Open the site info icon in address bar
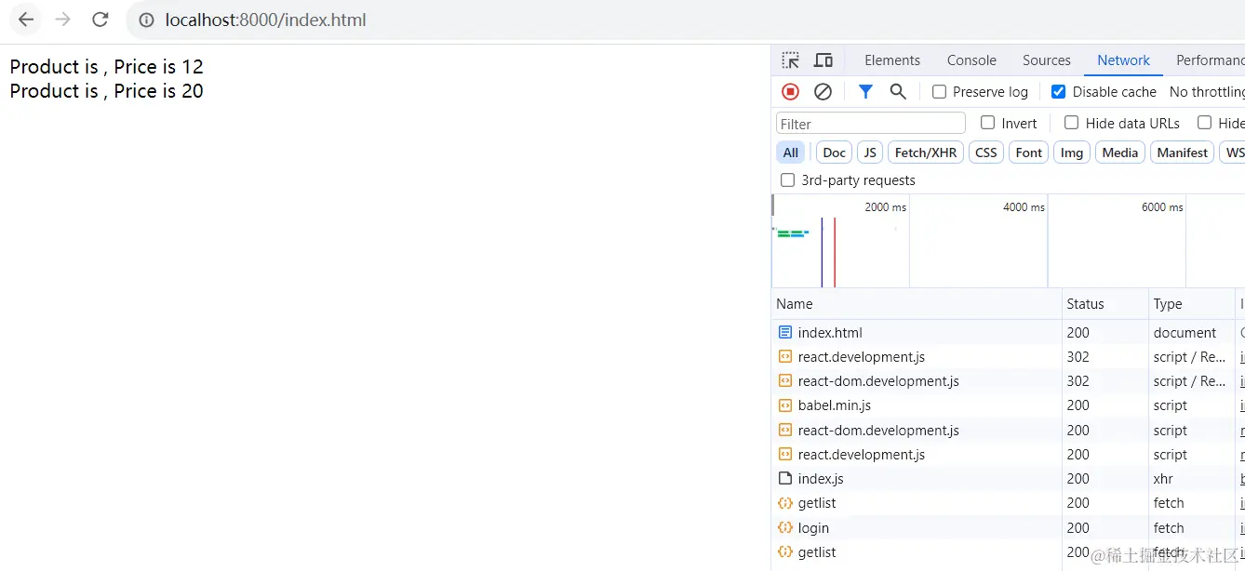The image size is (1245, 571). [146, 20]
